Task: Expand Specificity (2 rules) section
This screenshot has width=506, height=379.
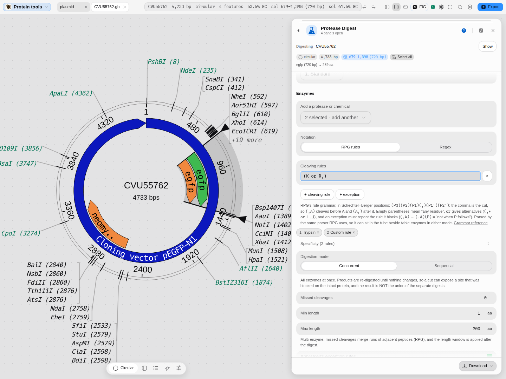Action: [x=396, y=244]
